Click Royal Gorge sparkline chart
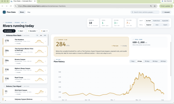This screenshot has width=174, height=104. point(39,79)
